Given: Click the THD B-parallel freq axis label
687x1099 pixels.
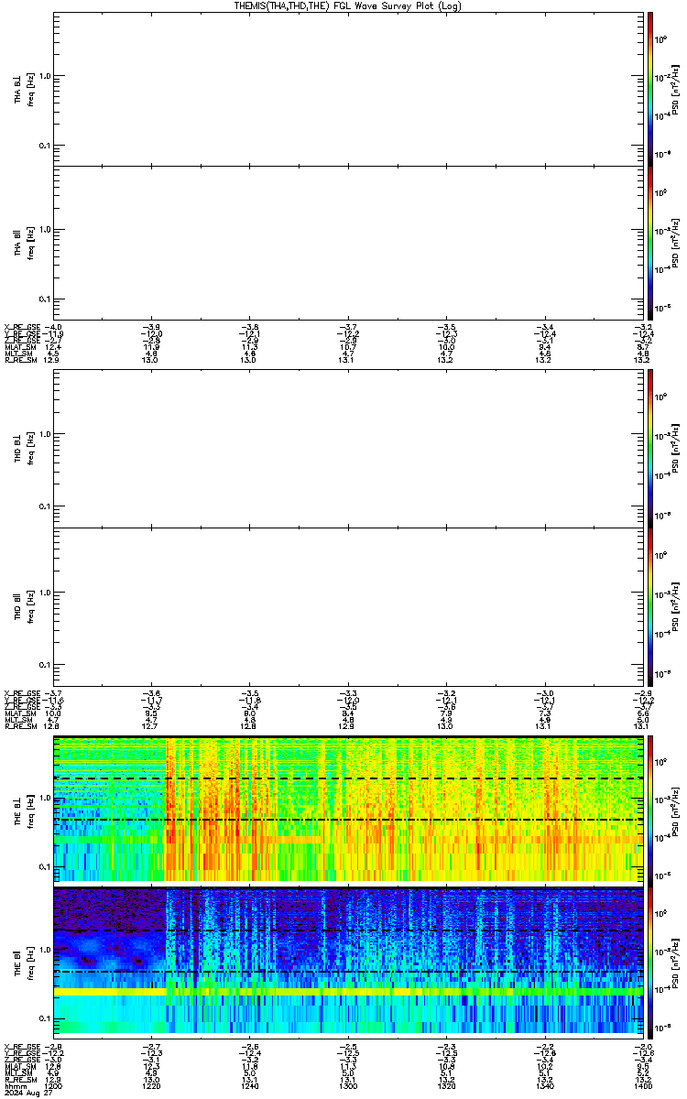Looking at the screenshot, I should pos(30,605).
